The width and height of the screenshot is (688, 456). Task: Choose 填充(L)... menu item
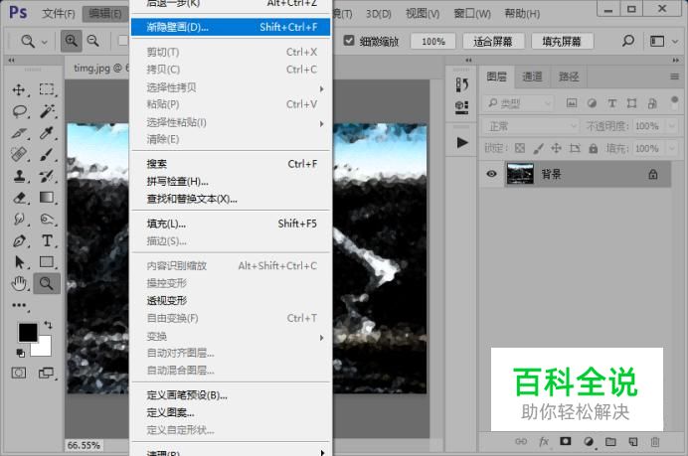(231, 224)
